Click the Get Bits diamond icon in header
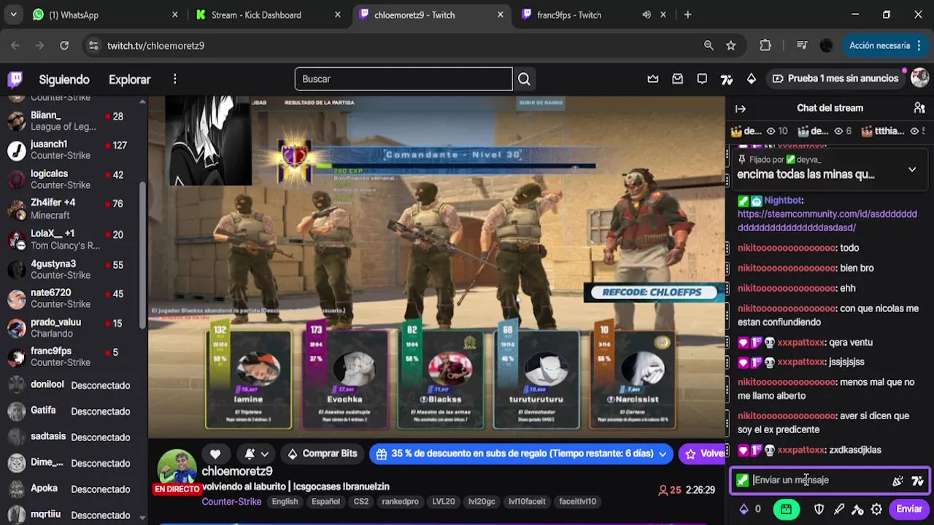The width and height of the screenshot is (934, 525). [x=752, y=79]
